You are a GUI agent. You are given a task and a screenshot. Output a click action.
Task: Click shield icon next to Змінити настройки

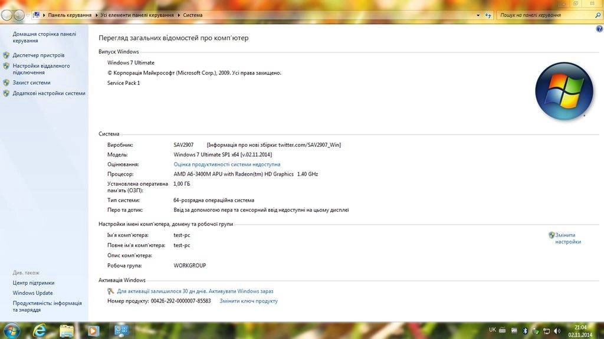[x=552, y=235]
